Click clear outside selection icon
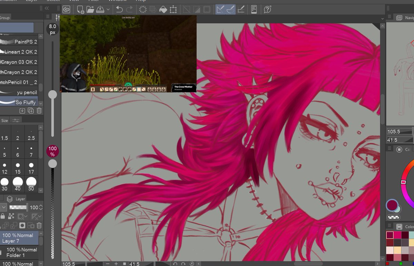 (153, 9)
